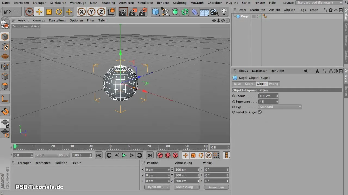This screenshot has height=195, width=348.
Task: Click the timeline range slider
Action: click(x=52, y=155)
